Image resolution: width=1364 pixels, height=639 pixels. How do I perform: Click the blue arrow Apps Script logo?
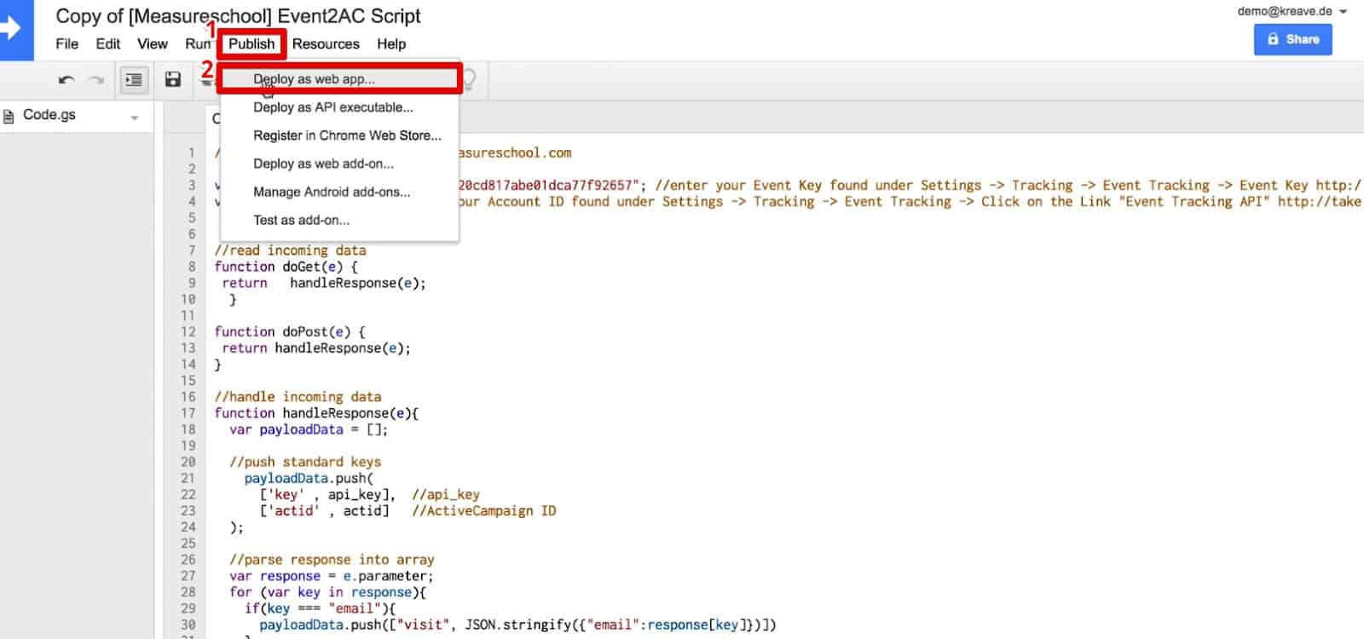click(x=15, y=30)
